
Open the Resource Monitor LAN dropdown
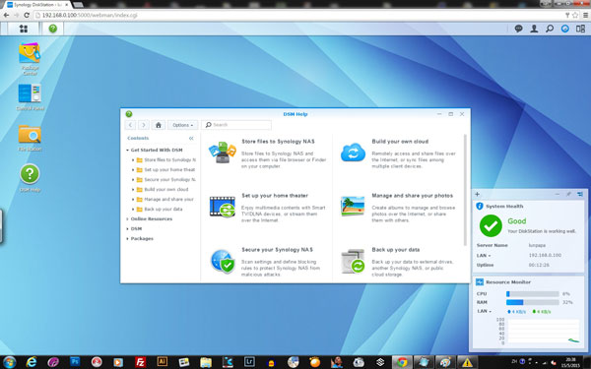485,311
